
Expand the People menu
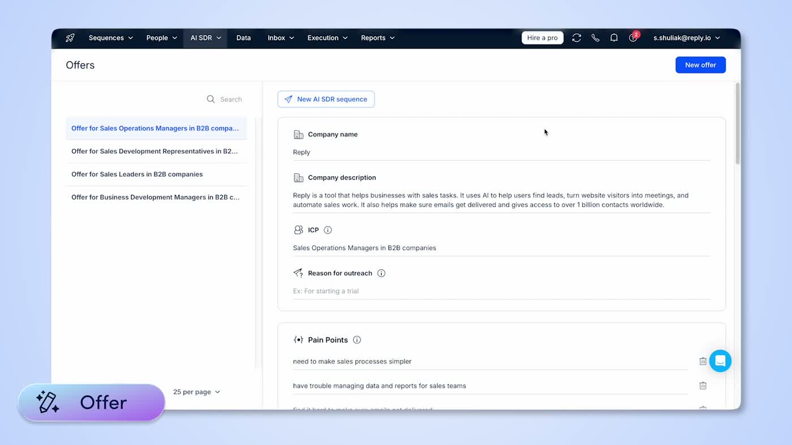coord(162,38)
